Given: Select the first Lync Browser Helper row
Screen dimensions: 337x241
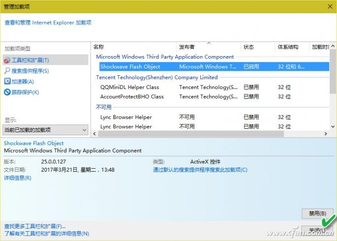Looking at the screenshot, I should [126, 118].
